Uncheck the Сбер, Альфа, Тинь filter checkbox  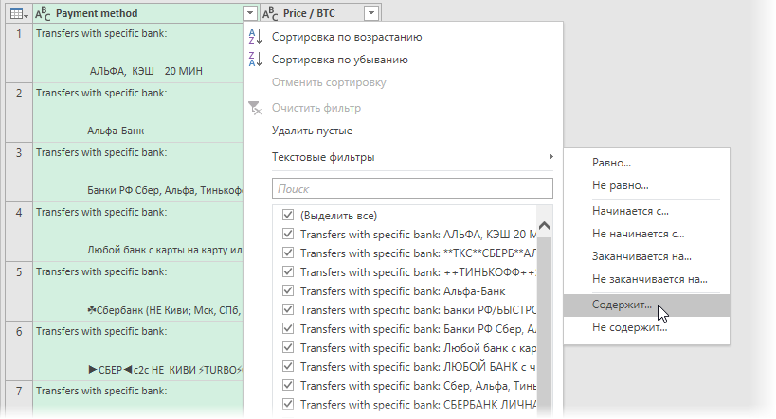point(287,385)
